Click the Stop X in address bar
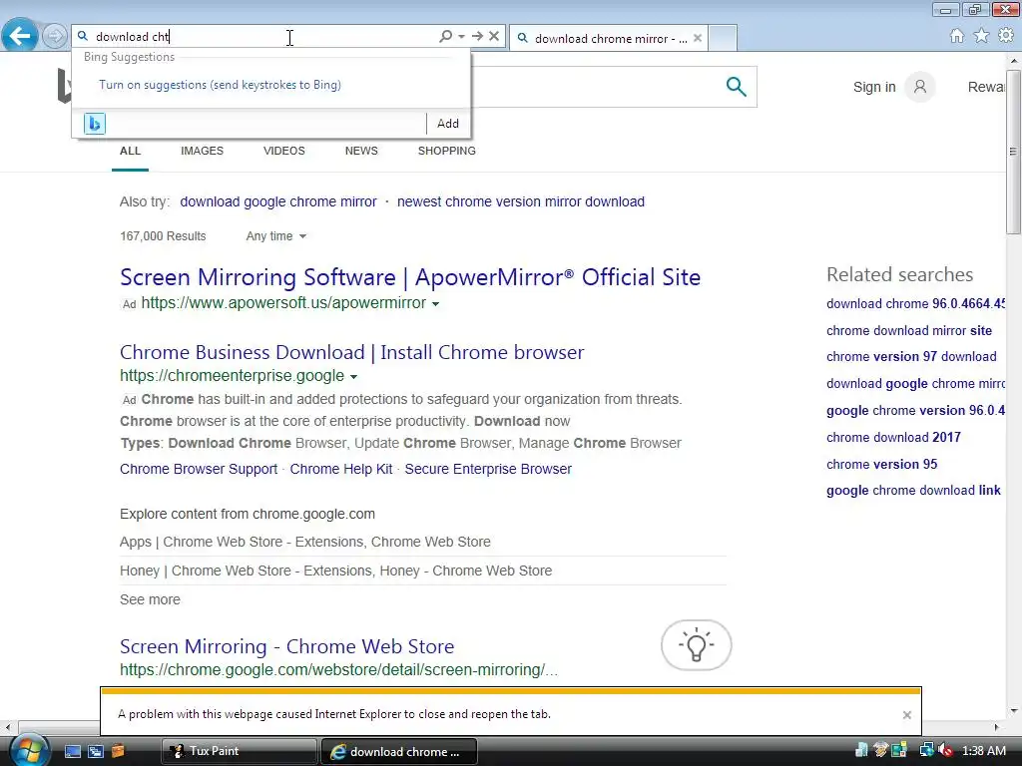 click(x=494, y=37)
